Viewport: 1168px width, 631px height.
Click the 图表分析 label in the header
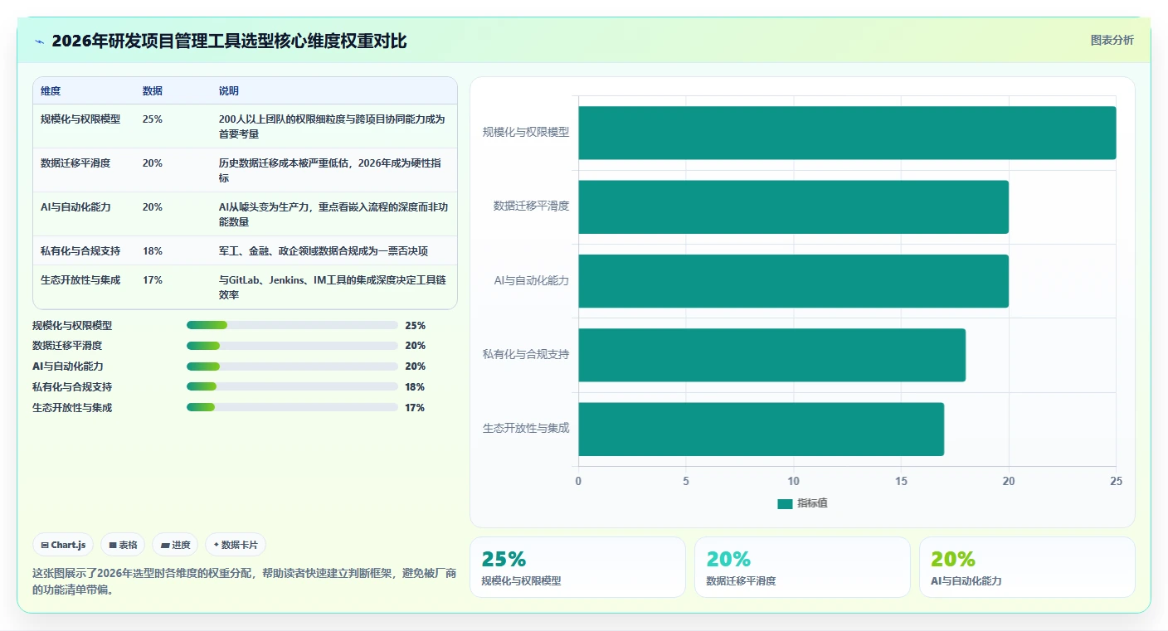coord(1112,41)
